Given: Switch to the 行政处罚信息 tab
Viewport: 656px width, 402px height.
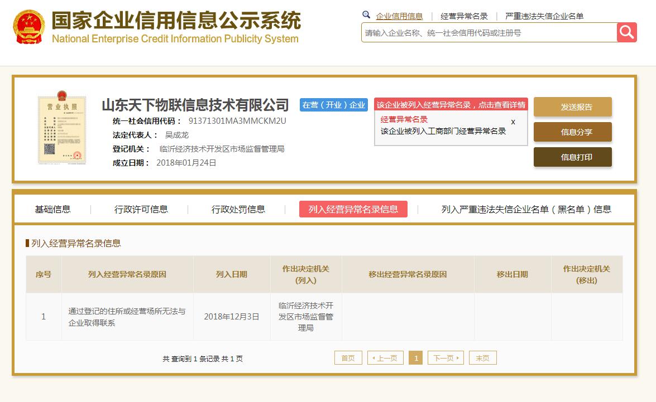Looking at the screenshot, I should [x=238, y=209].
